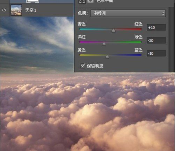Screen dimensions: 175x151
Task: Click the +10 cyan-red value field
Action: [156, 27]
